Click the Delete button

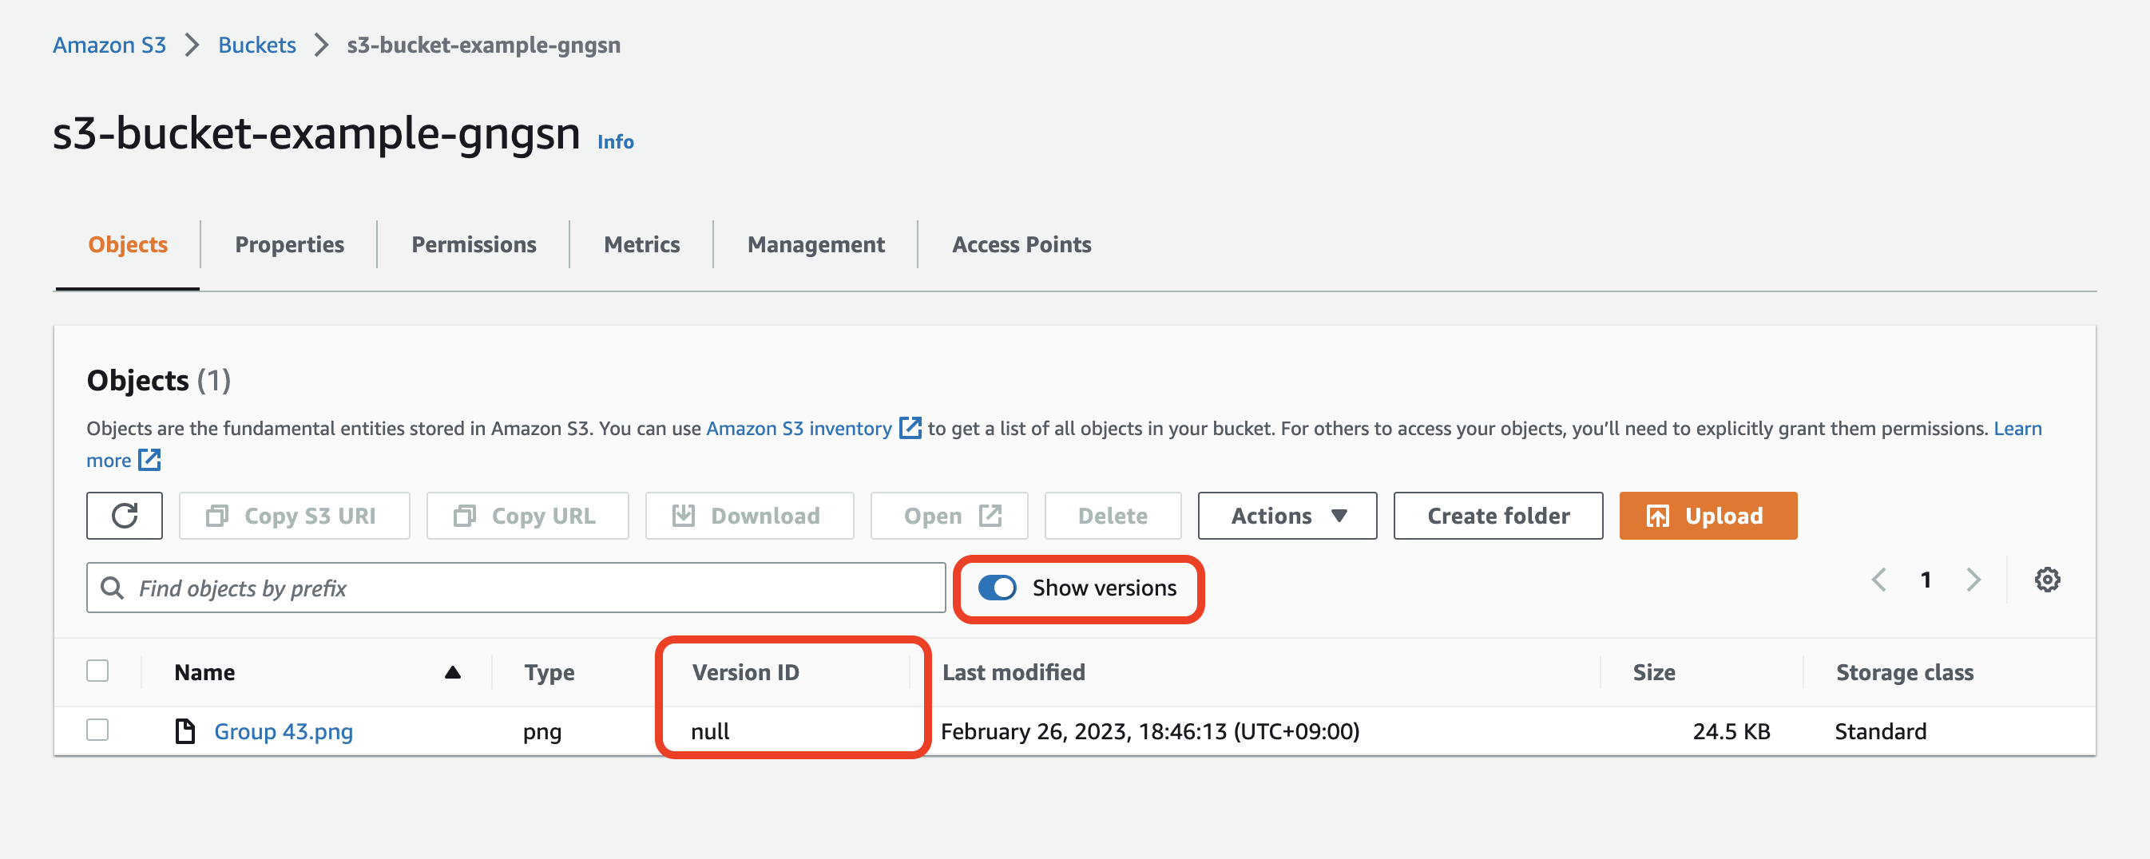(1113, 516)
